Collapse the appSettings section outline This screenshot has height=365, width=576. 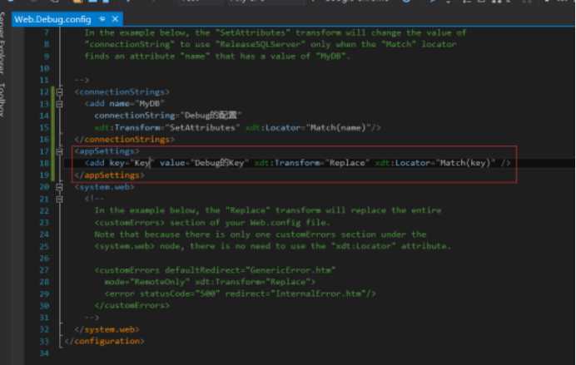[59, 151]
